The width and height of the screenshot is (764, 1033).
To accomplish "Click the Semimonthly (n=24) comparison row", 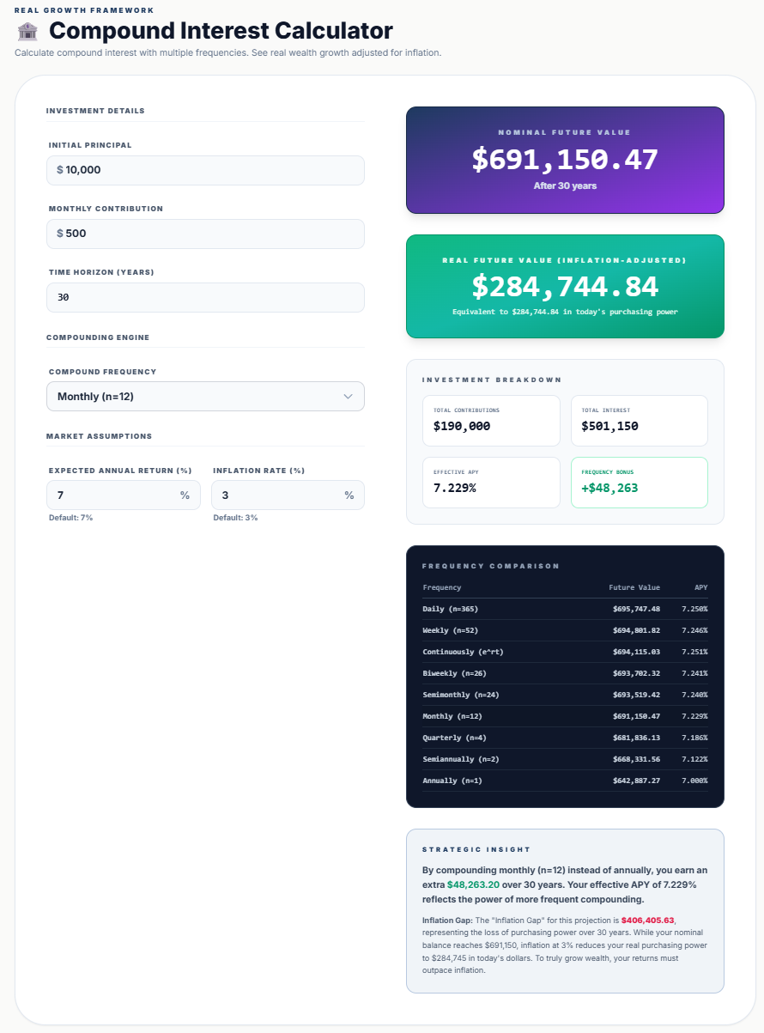I will coord(565,695).
